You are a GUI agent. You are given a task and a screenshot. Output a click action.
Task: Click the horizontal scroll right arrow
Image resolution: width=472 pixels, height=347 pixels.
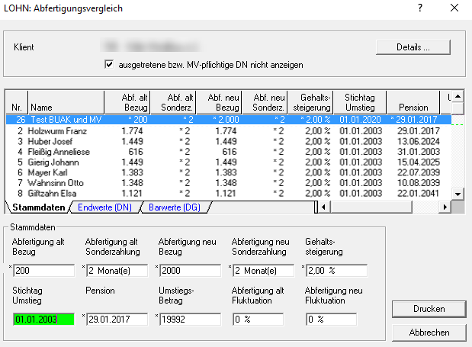click(445, 207)
